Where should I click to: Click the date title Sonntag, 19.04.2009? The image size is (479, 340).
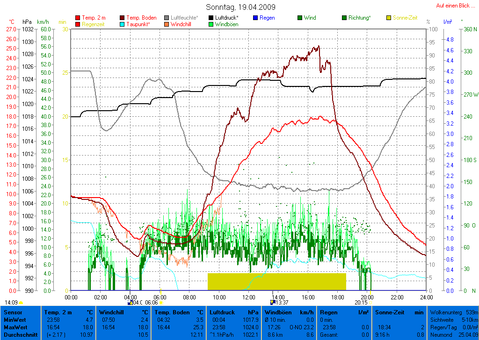pyautogui.click(x=240, y=7)
